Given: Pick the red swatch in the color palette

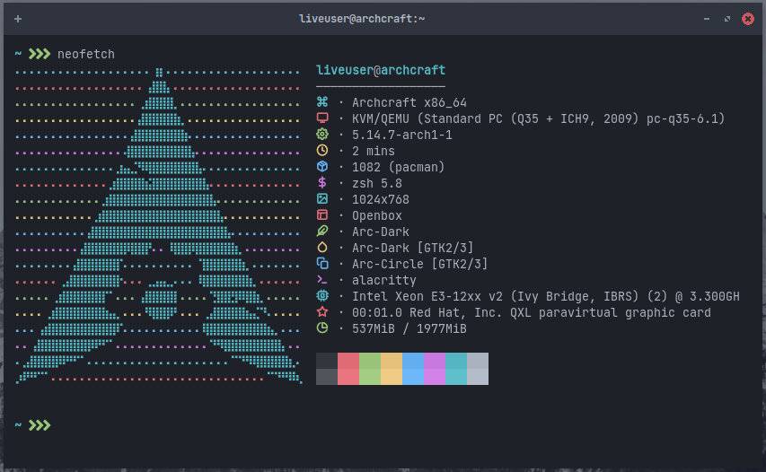Looking at the screenshot, I should coord(348,368).
